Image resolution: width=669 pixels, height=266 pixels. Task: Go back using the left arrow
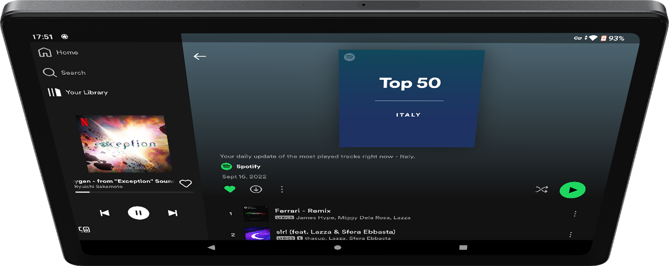coord(200,57)
